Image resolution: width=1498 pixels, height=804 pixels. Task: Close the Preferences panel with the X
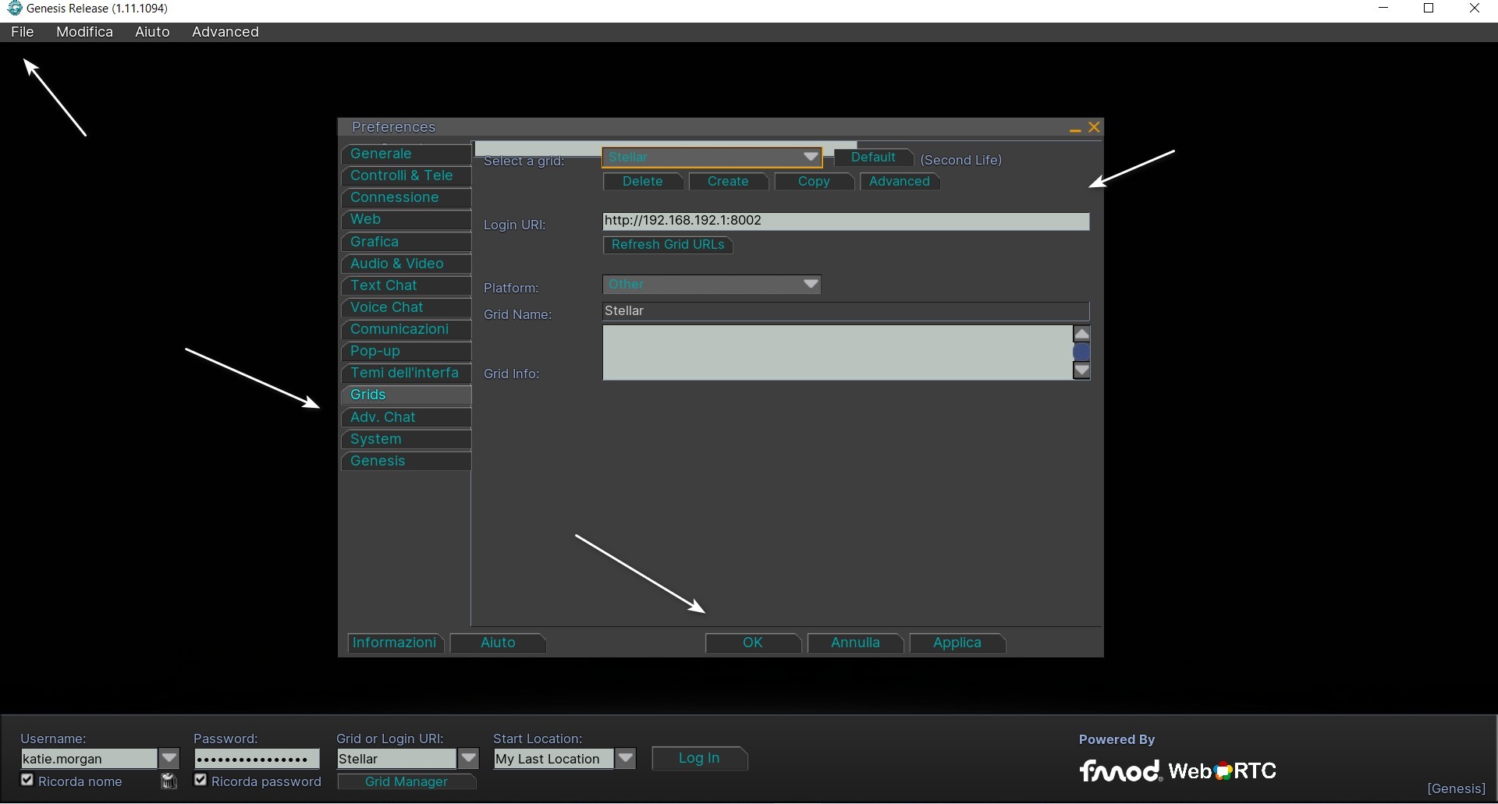coord(1094,127)
